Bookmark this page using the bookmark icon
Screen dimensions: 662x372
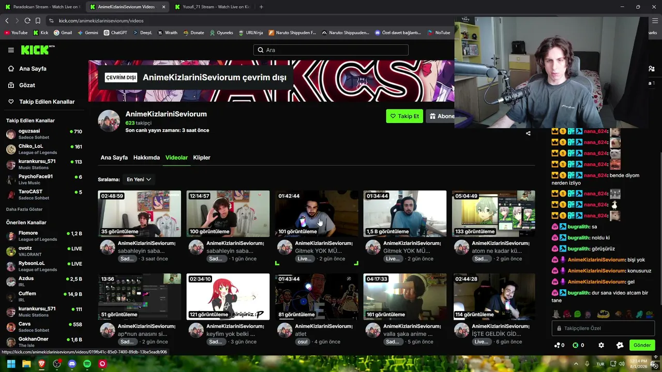tap(38, 21)
